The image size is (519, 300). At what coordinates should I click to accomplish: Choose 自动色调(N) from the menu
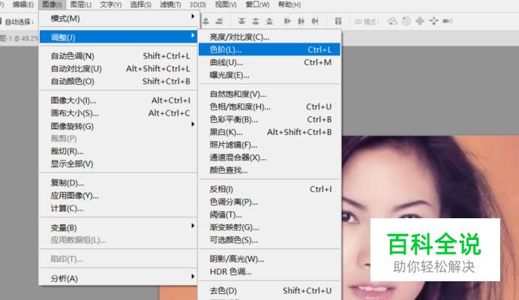(x=118, y=55)
